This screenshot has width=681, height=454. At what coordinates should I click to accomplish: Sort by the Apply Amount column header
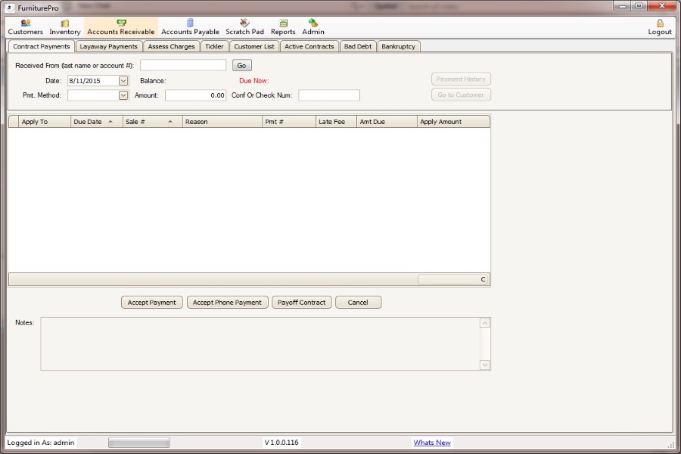(453, 122)
